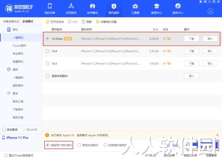Click version text V7.98.26
The width and height of the screenshot is (222, 159).
[x=150, y=155]
